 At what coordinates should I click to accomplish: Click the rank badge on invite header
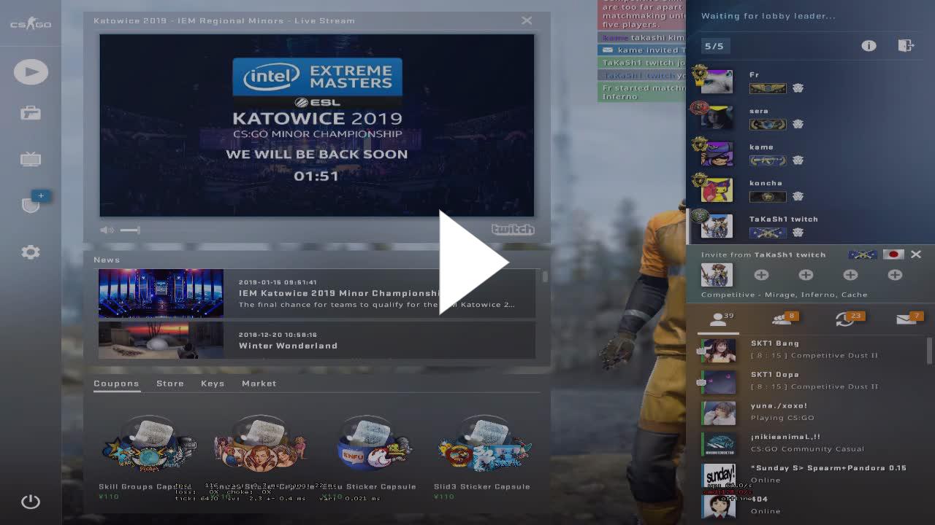click(x=863, y=254)
